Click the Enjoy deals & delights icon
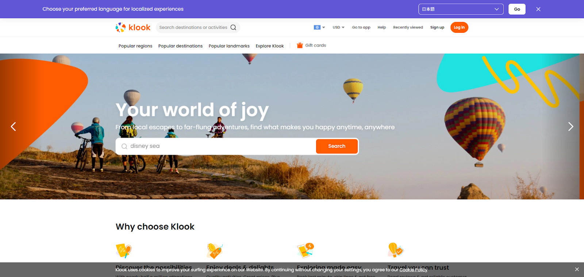 coord(214,251)
